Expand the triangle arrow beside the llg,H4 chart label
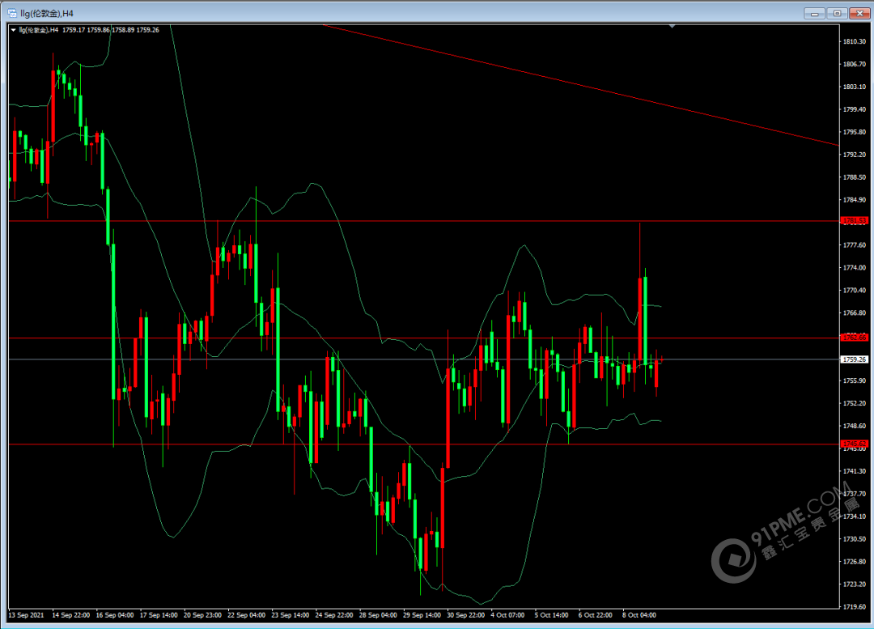 pos(14,30)
